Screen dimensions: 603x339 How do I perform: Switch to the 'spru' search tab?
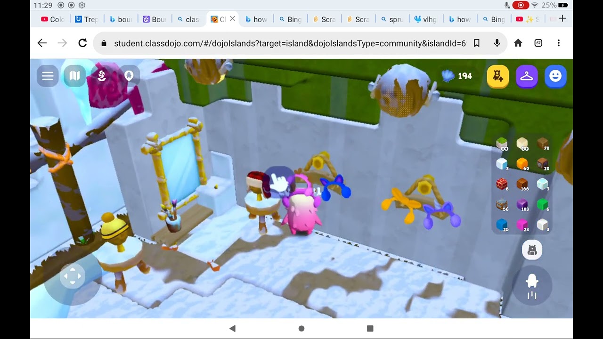pos(392,19)
